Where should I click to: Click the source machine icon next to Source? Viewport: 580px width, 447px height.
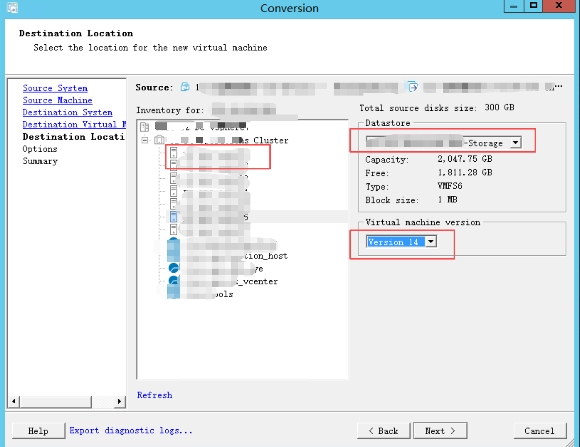coord(185,87)
